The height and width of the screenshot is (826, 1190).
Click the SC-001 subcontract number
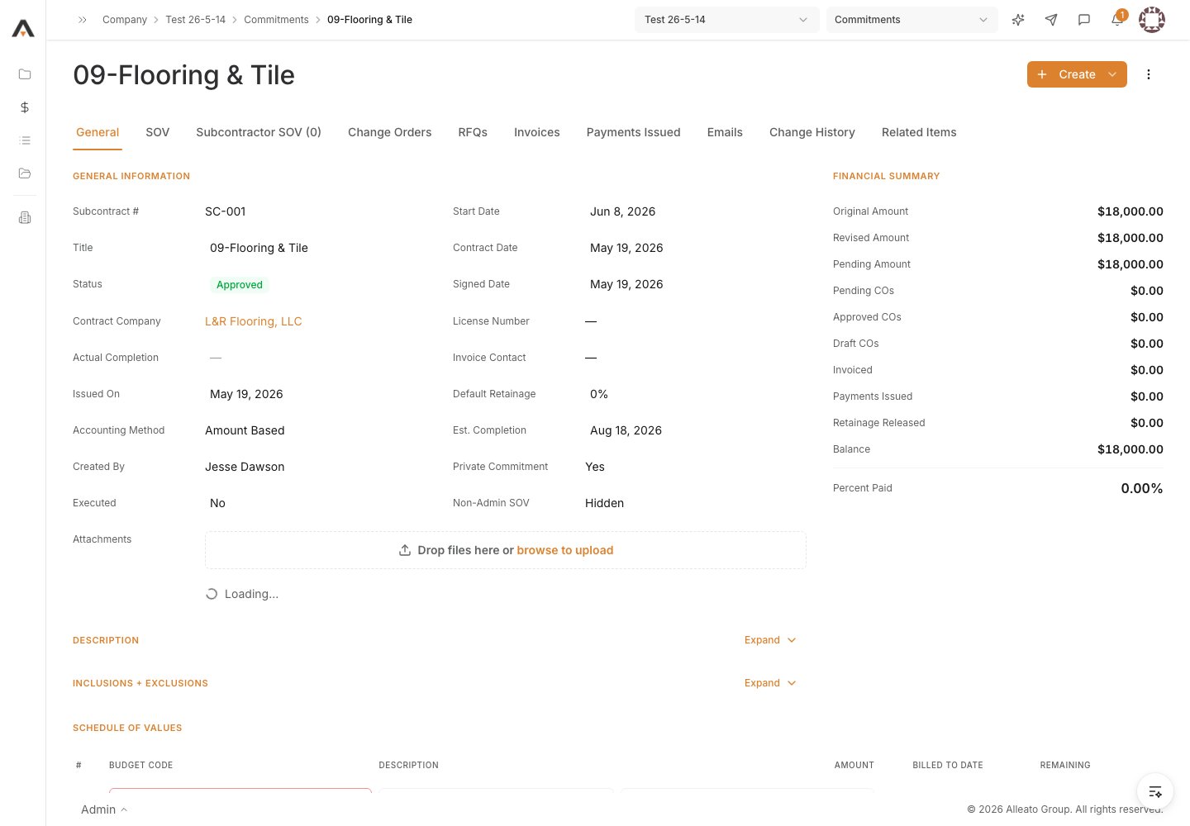coord(226,211)
